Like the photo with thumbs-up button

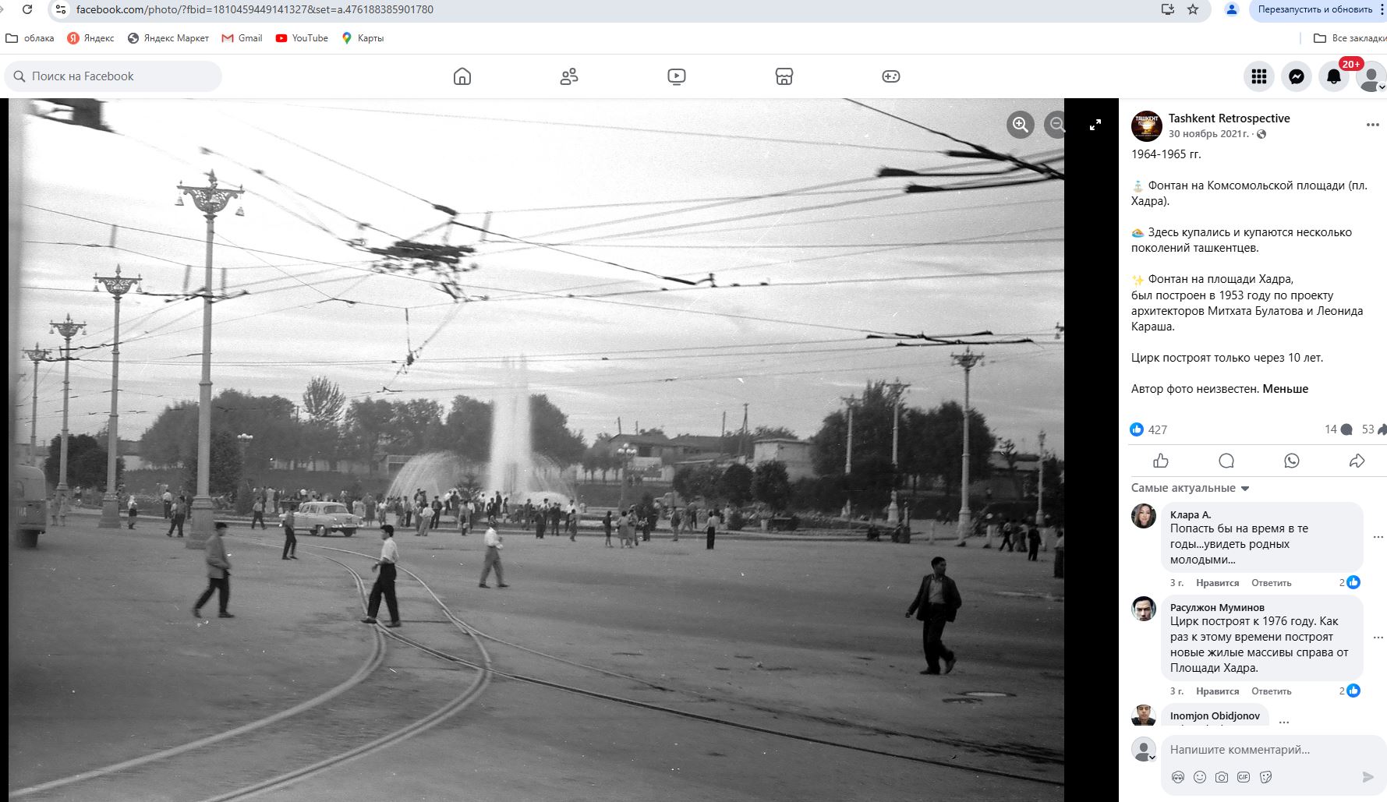1161,461
